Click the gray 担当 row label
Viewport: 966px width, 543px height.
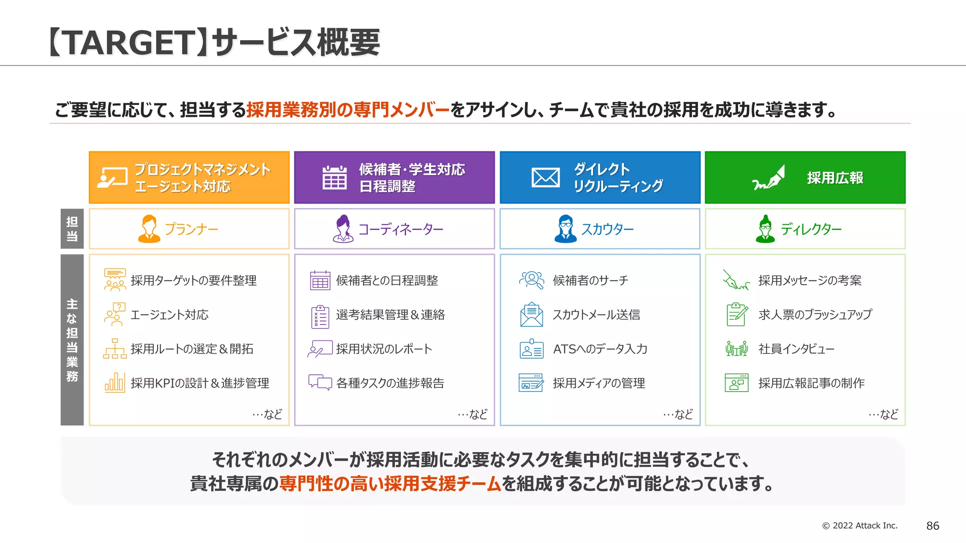tap(72, 229)
